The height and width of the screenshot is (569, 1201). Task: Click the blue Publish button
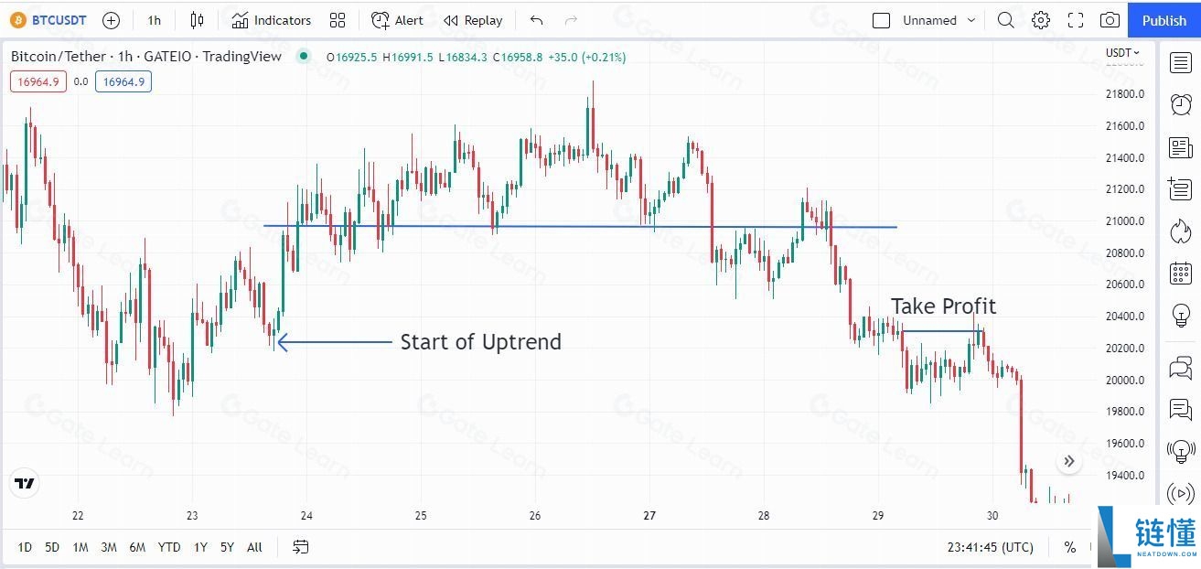1163,20
